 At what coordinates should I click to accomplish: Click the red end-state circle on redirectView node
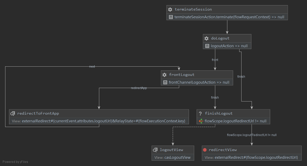point(205,150)
